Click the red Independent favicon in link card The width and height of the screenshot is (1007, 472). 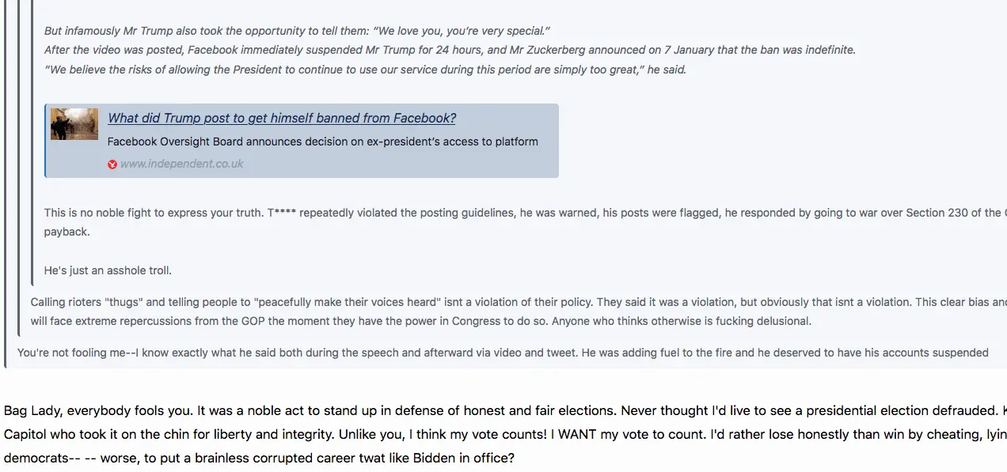click(x=112, y=164)
